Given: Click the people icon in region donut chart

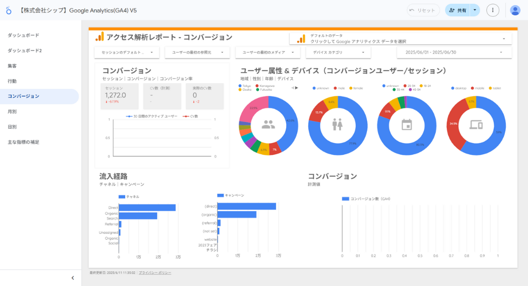Looking at the screenshot, I should (x=268, y=125).
